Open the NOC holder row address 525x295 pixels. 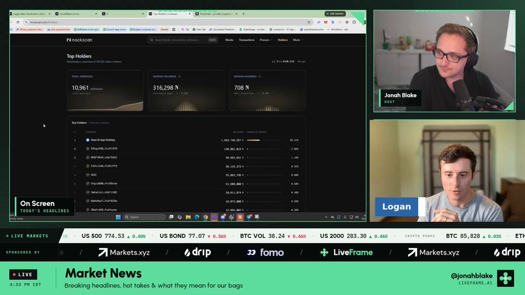point(94,175)
